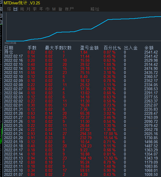Select the 2022.01.19 date row
This screenshot has height=177, width=161.
[x=13, y=142]
